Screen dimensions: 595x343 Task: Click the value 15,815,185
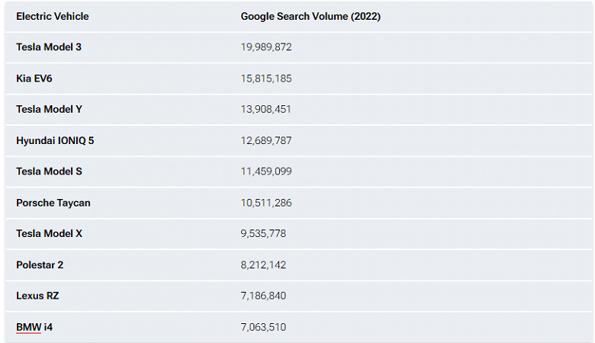(x=266, y=79)
